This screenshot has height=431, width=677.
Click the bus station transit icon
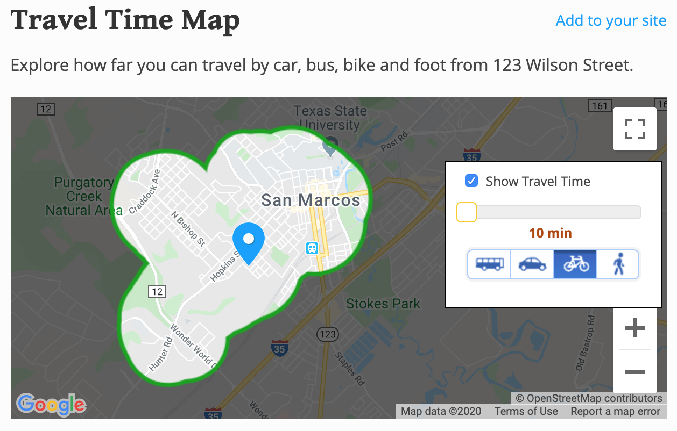point(312,248)
